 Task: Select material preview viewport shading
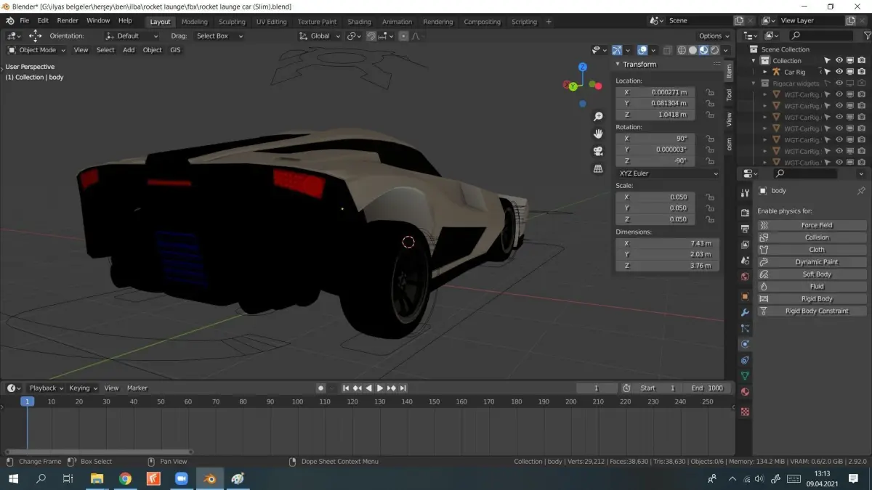[x=703, y=50]
